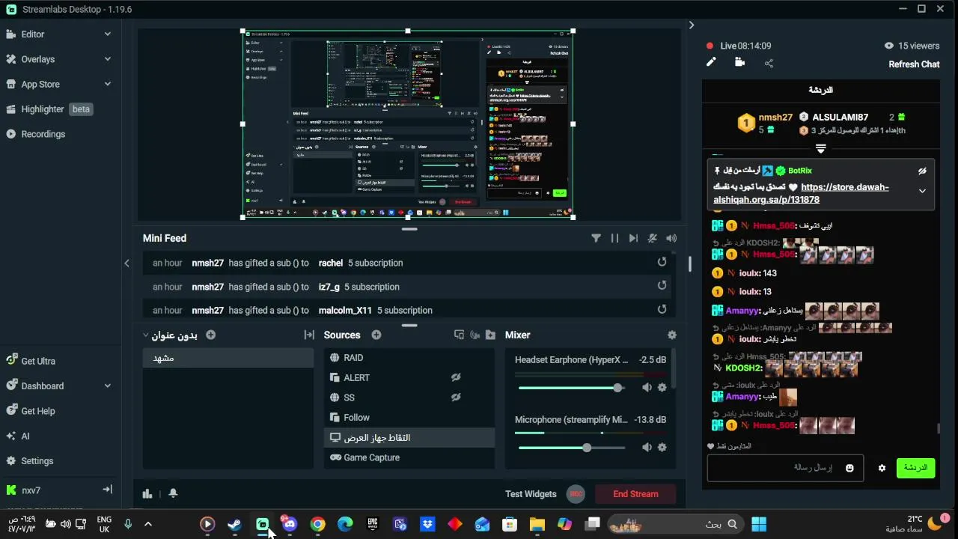Viewport: 958px width, 539px height.
Task: Toggle do-not-disturb bell-slash in Mini Feed
Action: pos(653,238)
